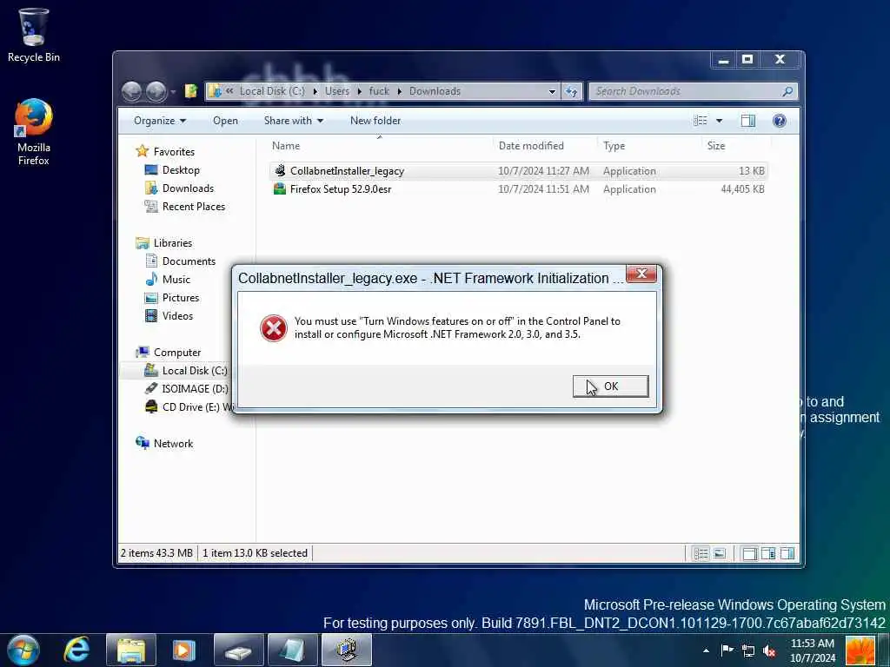Go back in the Explorer window
The height and width of the screenshot is (667, 890).
(132, 91)
